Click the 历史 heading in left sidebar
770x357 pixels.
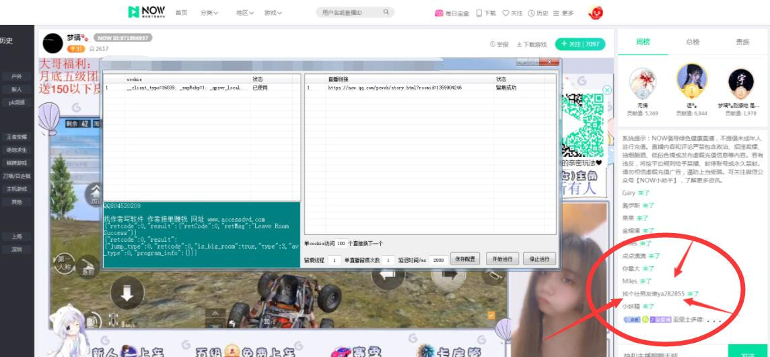pos(6,41)
